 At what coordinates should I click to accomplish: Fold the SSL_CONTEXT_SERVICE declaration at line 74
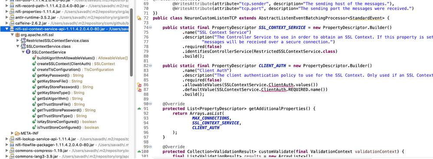tap(151, 28)
